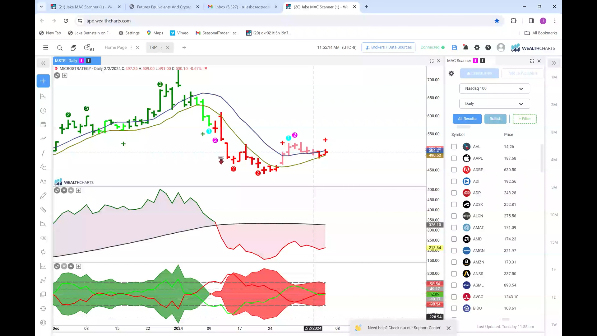The height and width of the screenshot is (336, 597).
Task: Click the crosshair target tool icon
Action: pos(43,309)
